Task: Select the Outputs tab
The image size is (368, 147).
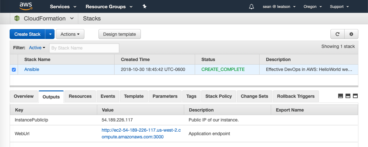Action: tap(51, 97)
